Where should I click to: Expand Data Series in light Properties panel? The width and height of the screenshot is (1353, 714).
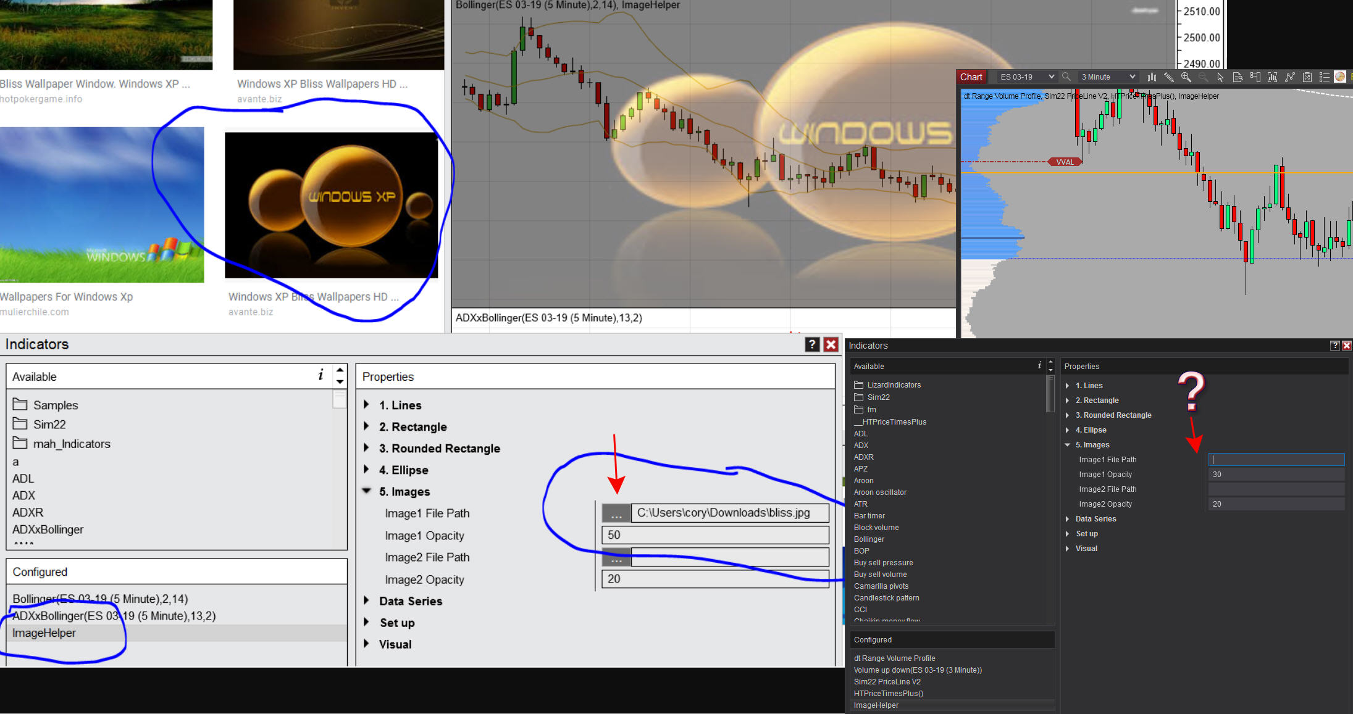(366, 600)
